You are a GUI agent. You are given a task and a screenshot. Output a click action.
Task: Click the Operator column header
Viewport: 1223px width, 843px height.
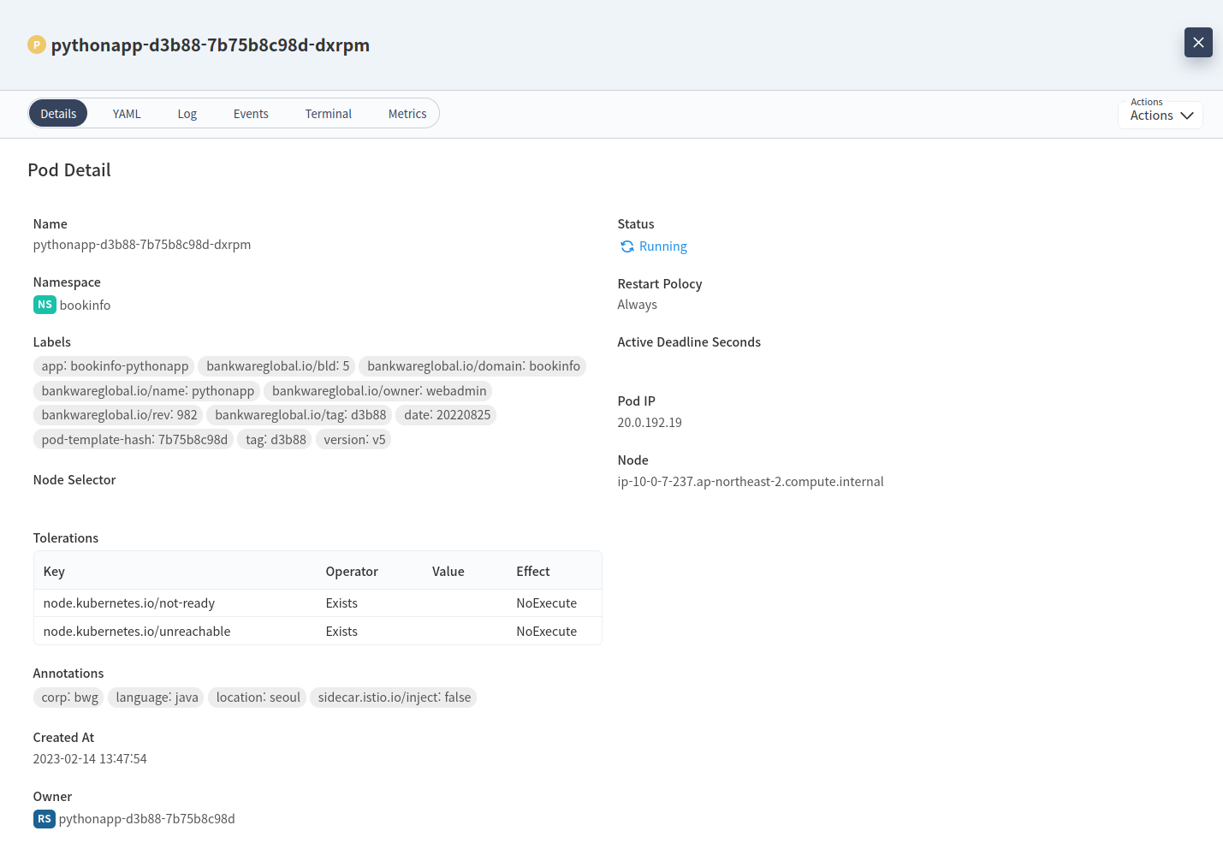click(x=352, y=572)
